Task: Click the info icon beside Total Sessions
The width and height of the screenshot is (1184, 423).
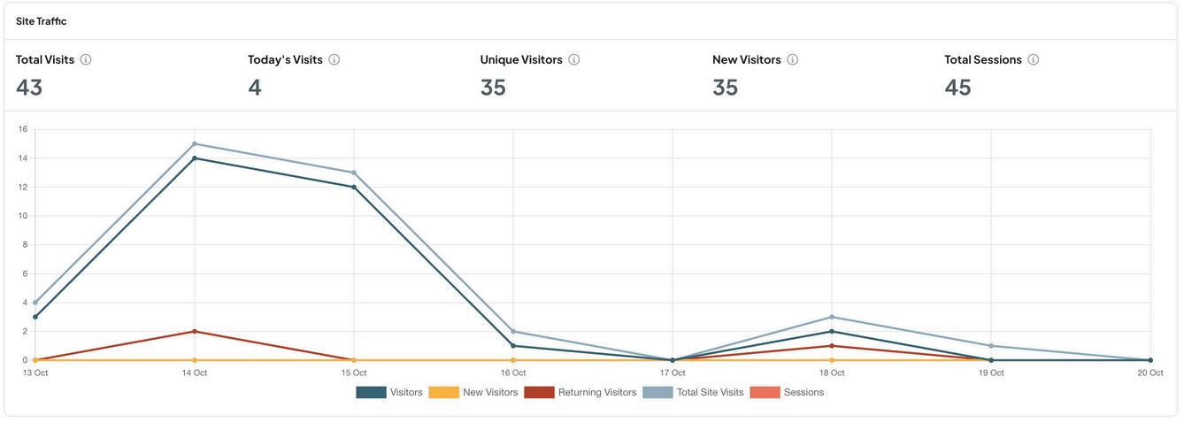Action: [1034, 59]
